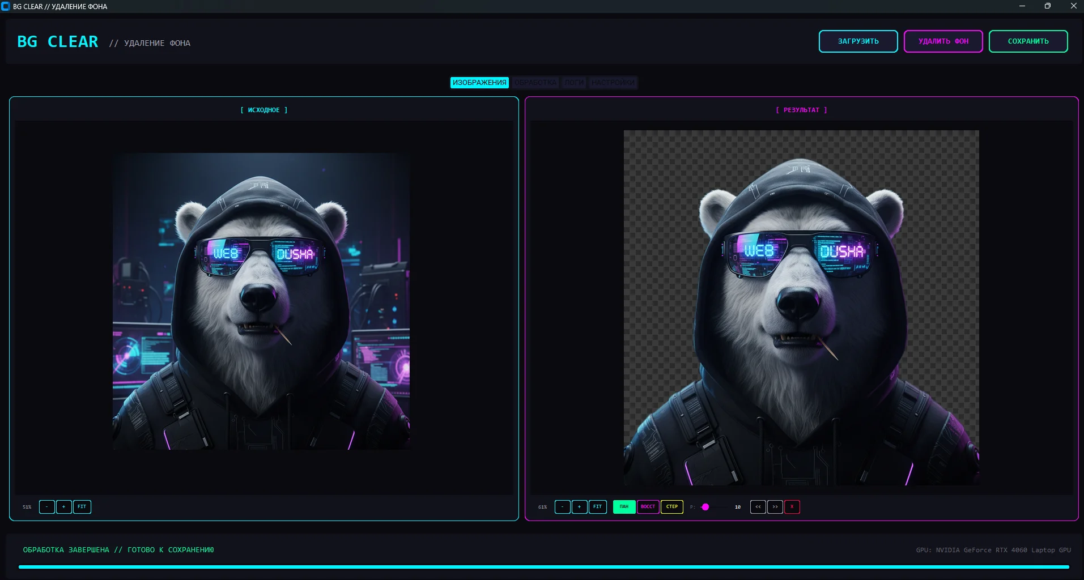
Task: Zoom in the result image with plus button
Action: point(579,507)
